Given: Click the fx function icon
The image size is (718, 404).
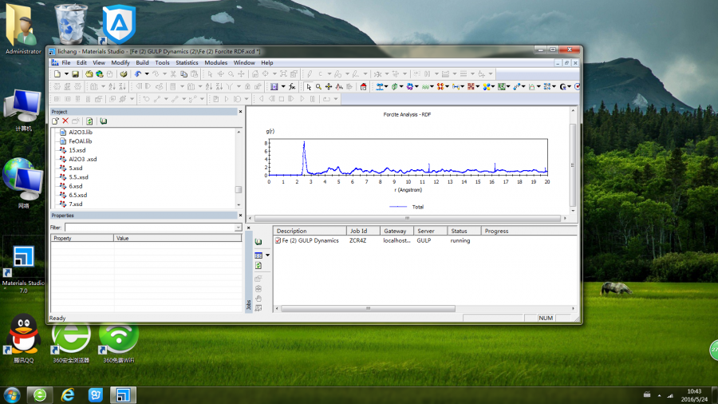Looking at the screenshot, I should 293,86.
